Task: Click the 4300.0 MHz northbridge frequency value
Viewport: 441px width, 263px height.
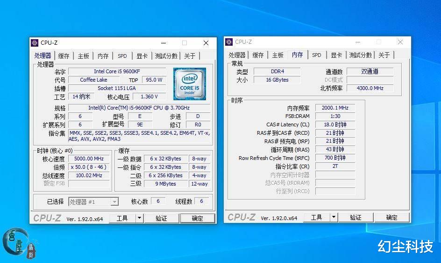Action: (x=370, y=88)
